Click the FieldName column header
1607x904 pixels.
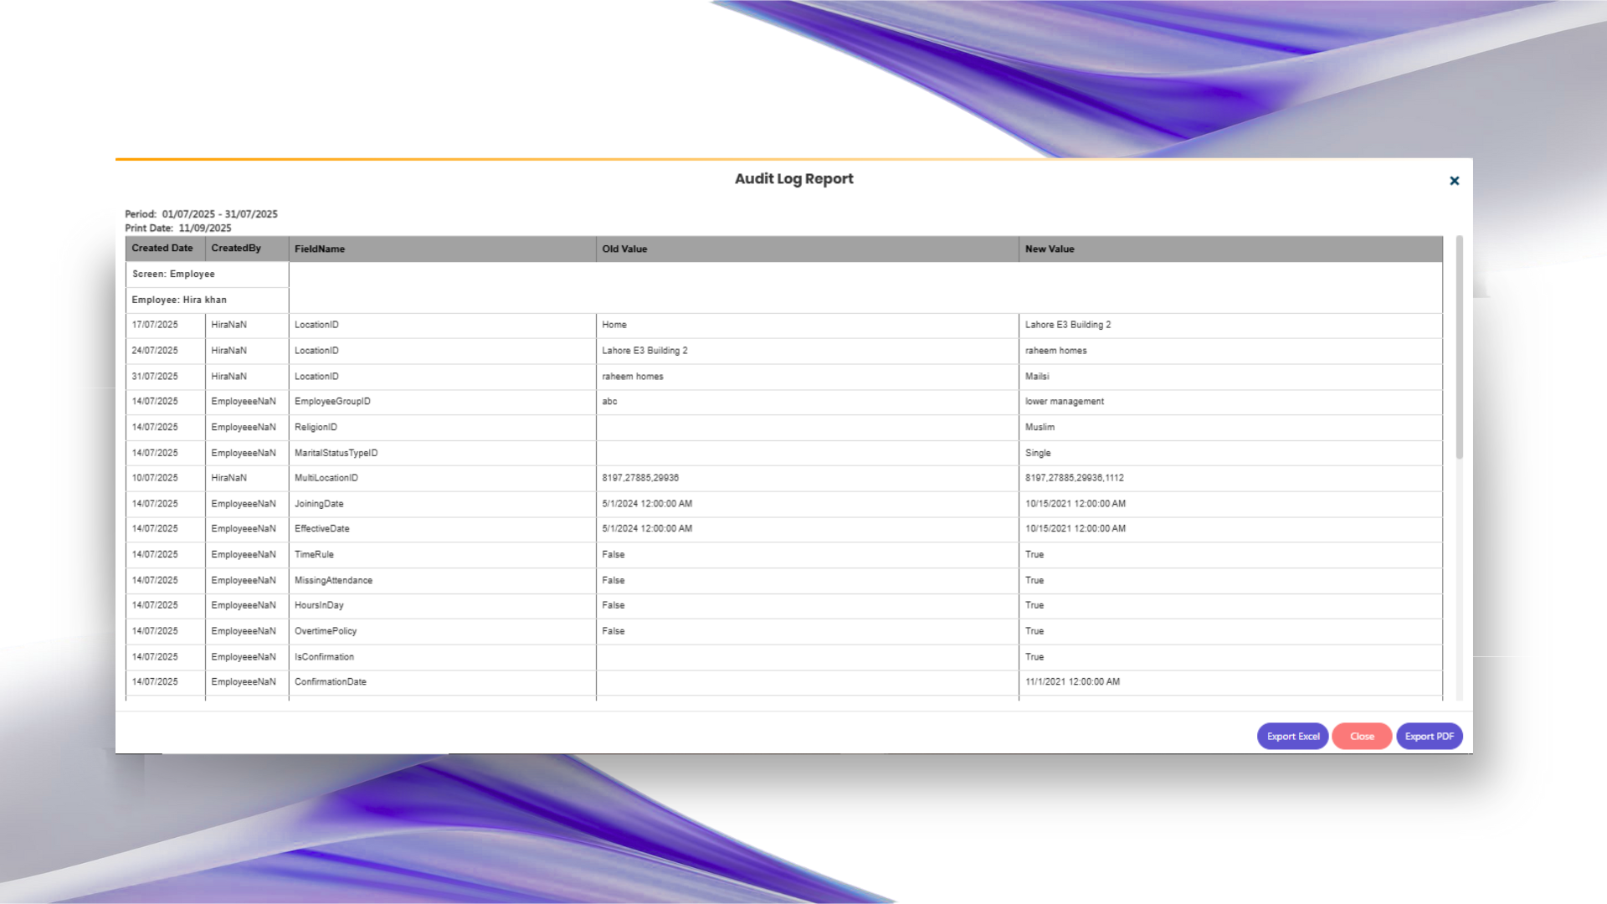pos(320,249)
